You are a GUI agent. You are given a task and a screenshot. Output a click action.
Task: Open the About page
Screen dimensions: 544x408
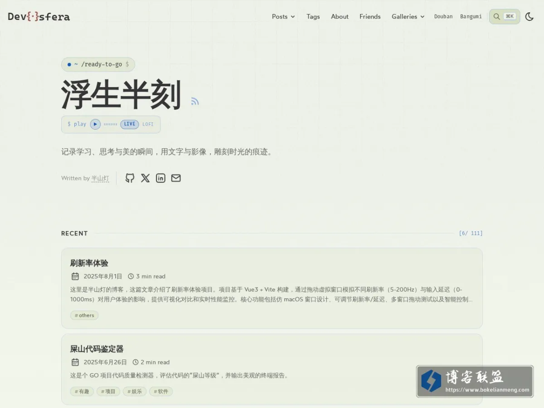[x=340, y=16]
